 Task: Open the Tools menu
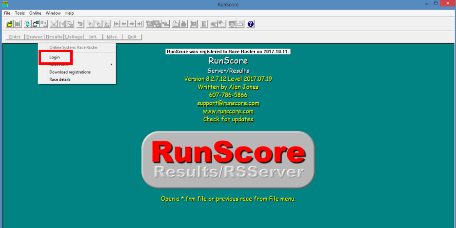click(x=20, y=13)
